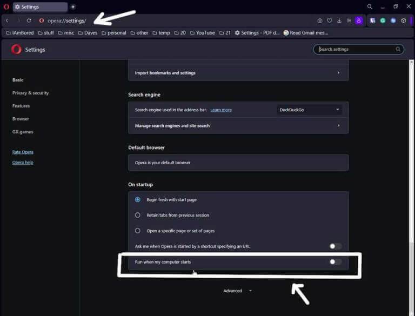This screenshot has height=316, width=415.
Task: Select Retain tabs from previous session
Action: pyautogui.click(x=138, y=215)
